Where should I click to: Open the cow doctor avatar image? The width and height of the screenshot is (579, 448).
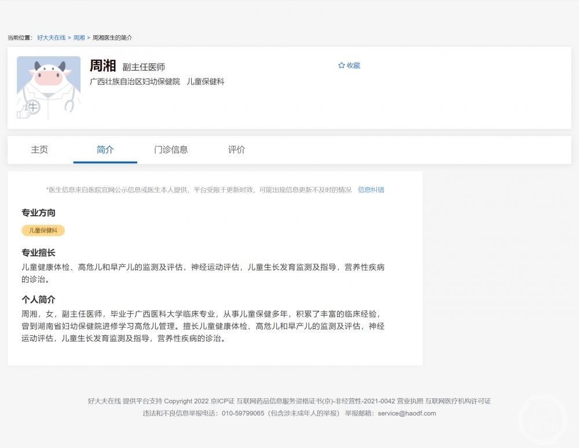[49, 88]
